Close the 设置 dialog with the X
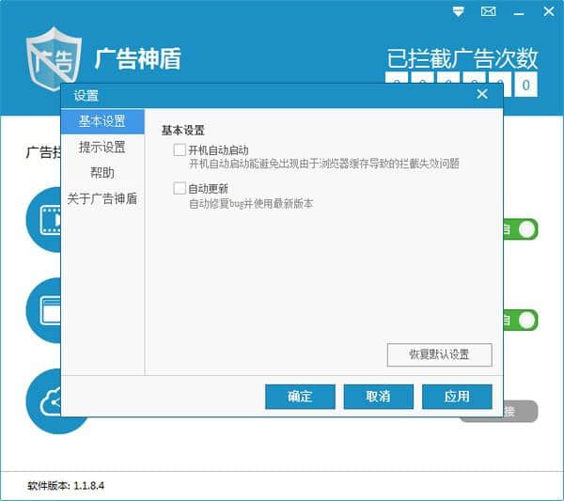Image resolution: width=564 pixels, height=501 pixels. 482,95
